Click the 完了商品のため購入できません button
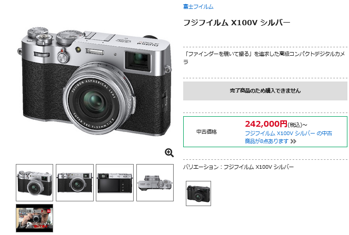349x235 pixels. [265, 91]
